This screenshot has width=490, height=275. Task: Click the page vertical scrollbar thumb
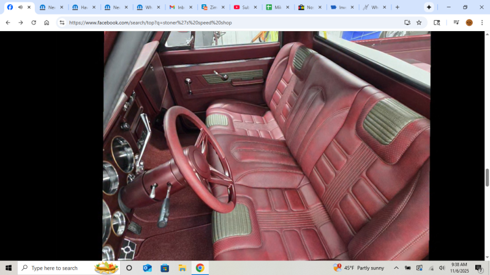[487, 177]
